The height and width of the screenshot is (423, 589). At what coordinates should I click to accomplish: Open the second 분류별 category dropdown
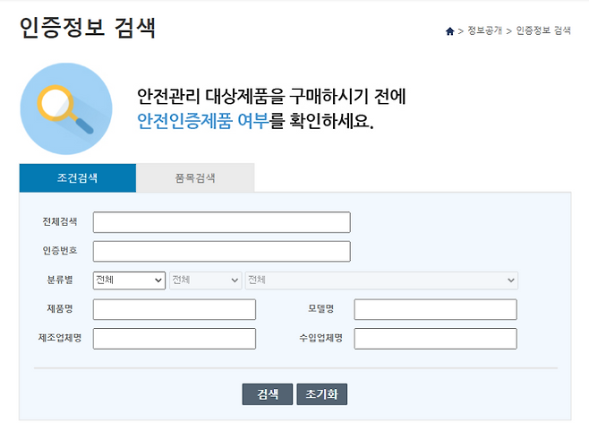205,281
